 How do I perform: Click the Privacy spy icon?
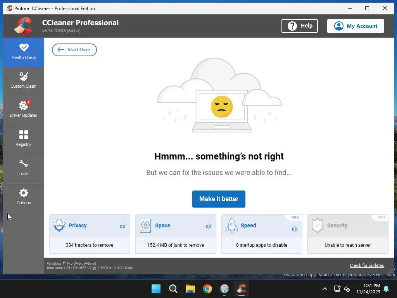(59, 225)
